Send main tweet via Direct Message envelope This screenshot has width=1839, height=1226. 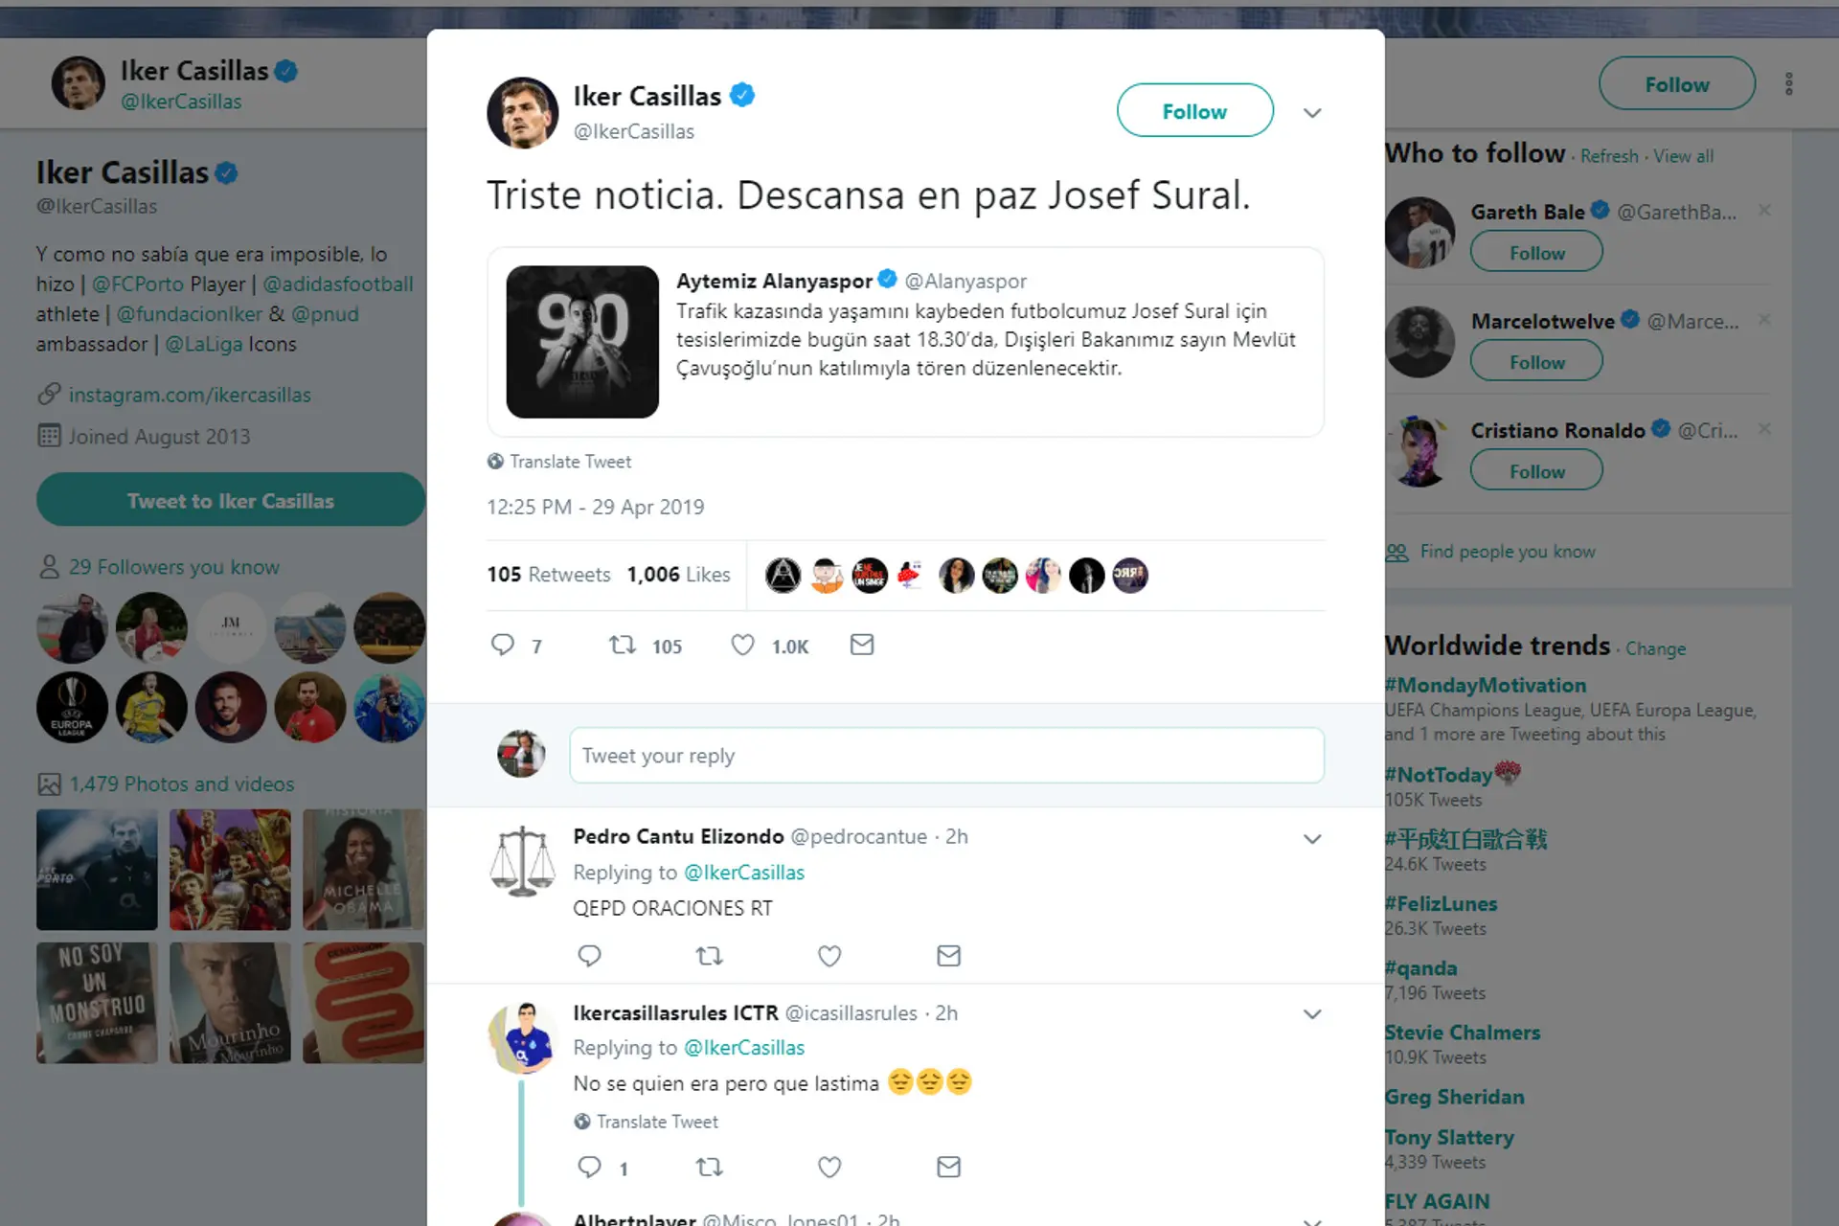862,645
